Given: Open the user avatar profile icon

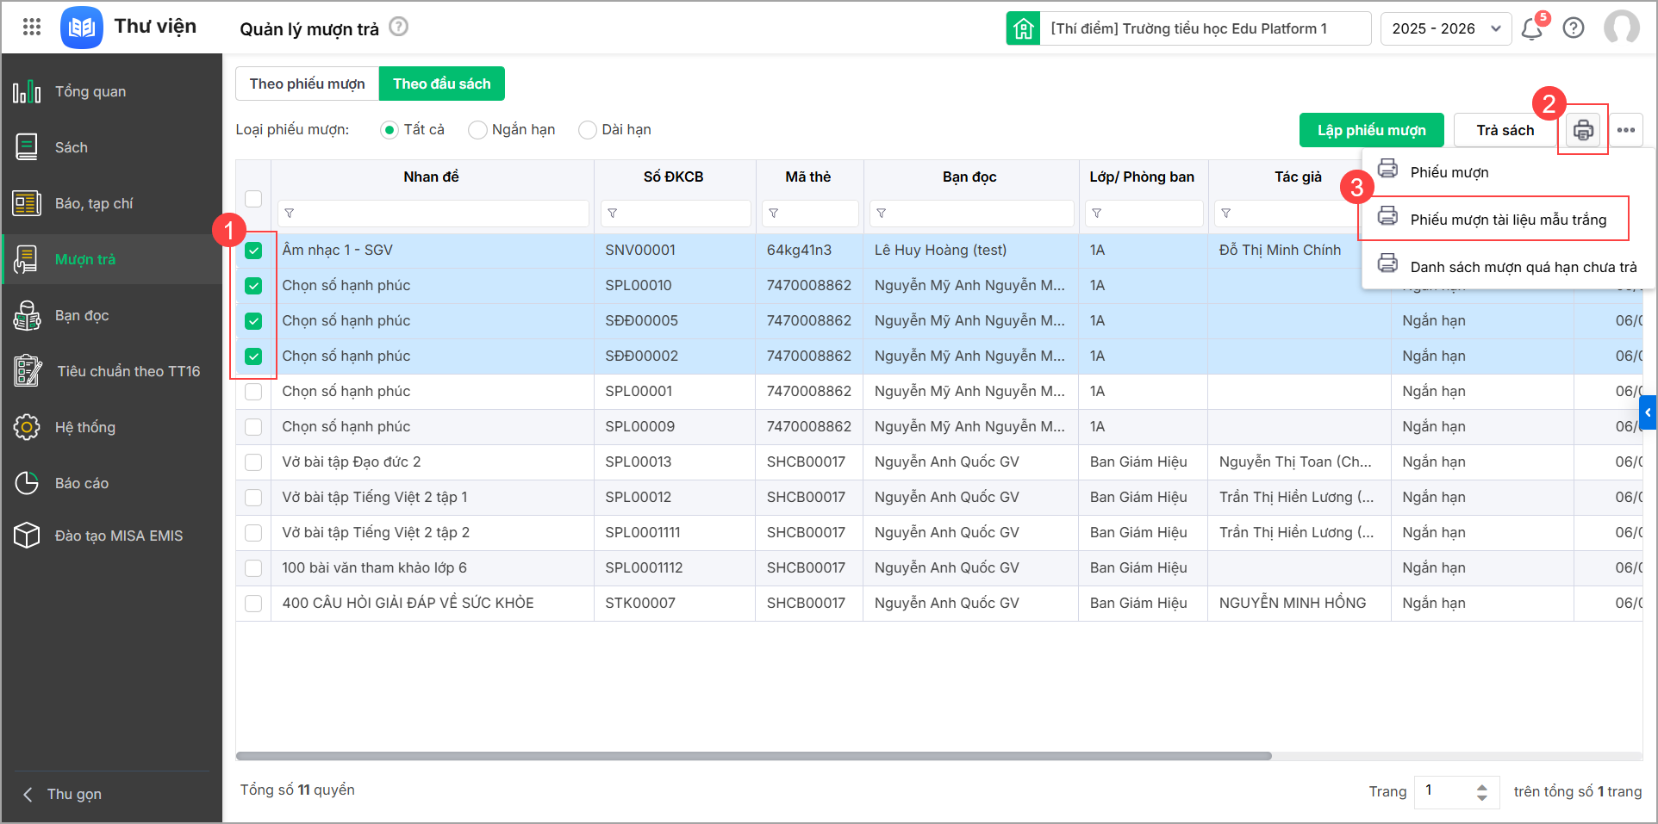Looking at the screenshot, I should [x=1621, y=28].
